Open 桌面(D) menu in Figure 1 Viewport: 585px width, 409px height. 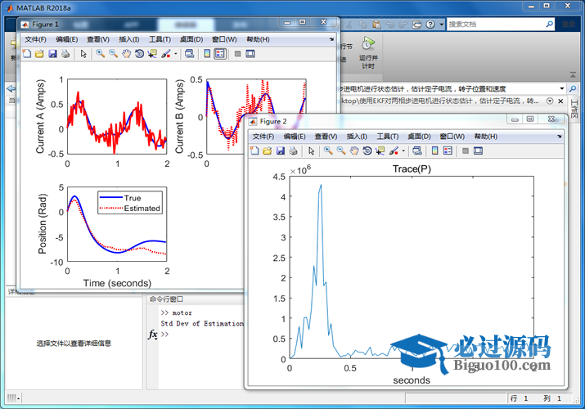[x=191, y=39]
